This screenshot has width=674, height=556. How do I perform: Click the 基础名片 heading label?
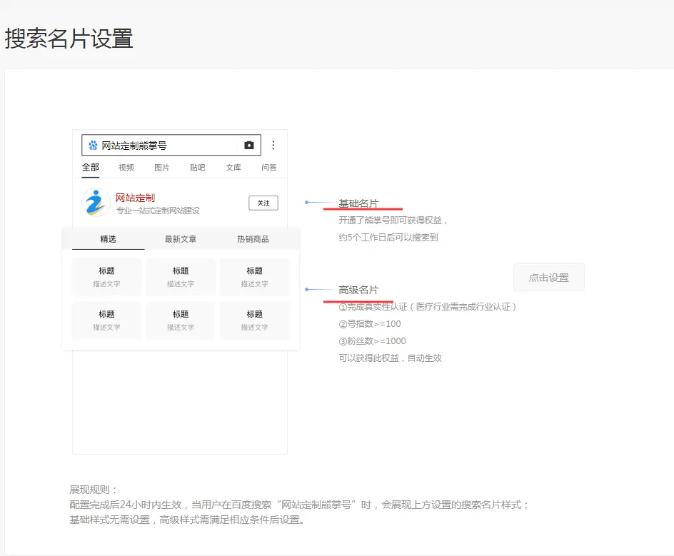(358, 203)
